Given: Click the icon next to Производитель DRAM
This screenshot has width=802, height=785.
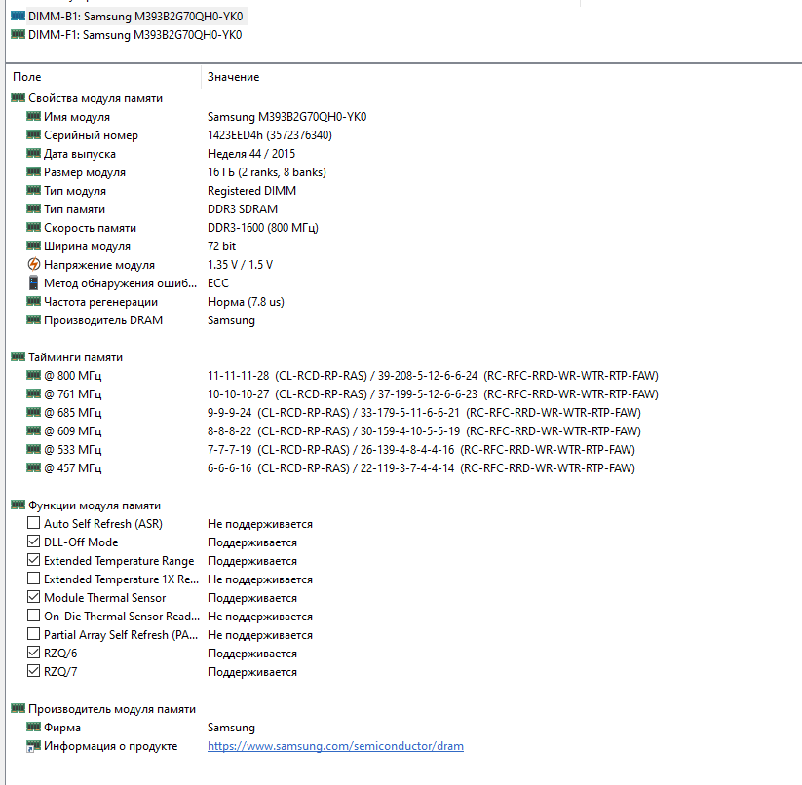Looking at the screenshot, I should click(34, 319).
